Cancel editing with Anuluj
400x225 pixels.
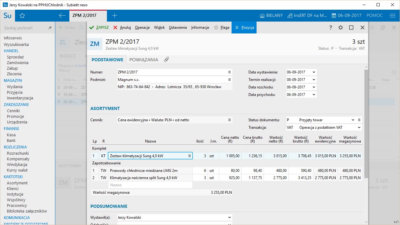click(122, 27)
